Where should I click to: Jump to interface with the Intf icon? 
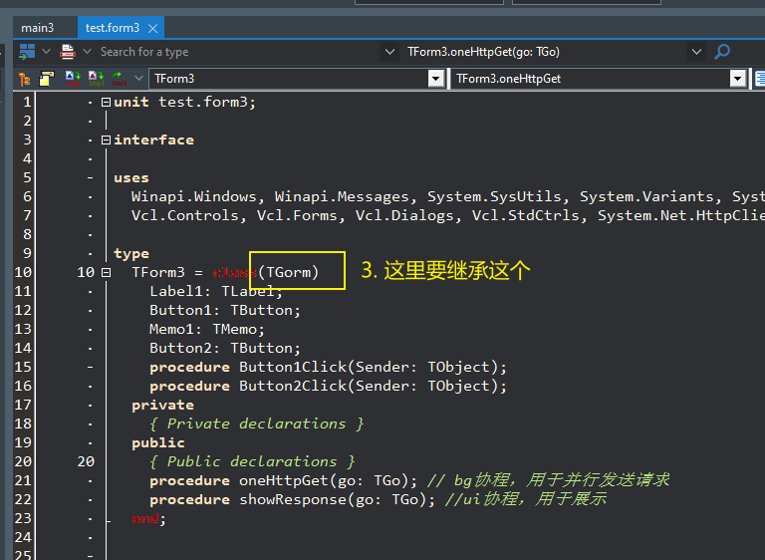pyautogui.click(x=73, y=79)
